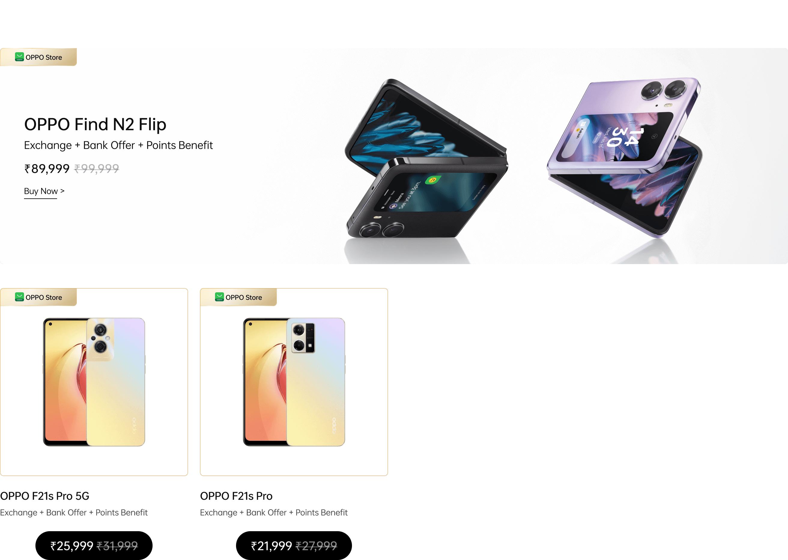Click the ₹25,999 price button
This screenshot has width=788, height=560.
(x=94, y=546)
